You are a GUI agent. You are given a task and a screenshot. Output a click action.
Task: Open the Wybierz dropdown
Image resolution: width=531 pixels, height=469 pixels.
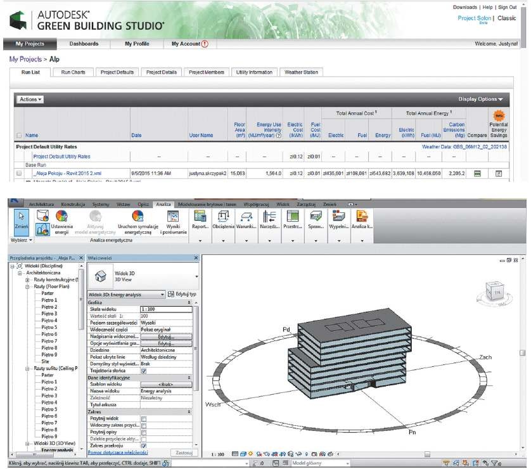(x=22, y=240)
